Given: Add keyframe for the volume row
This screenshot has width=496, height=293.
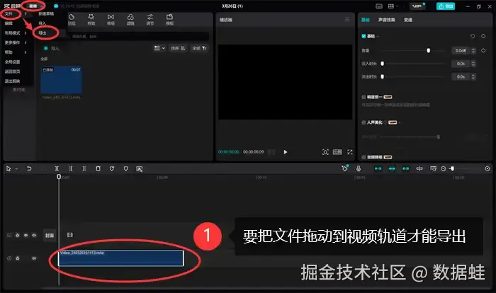Looking at the screenshot, I should (x=483, y=50).
